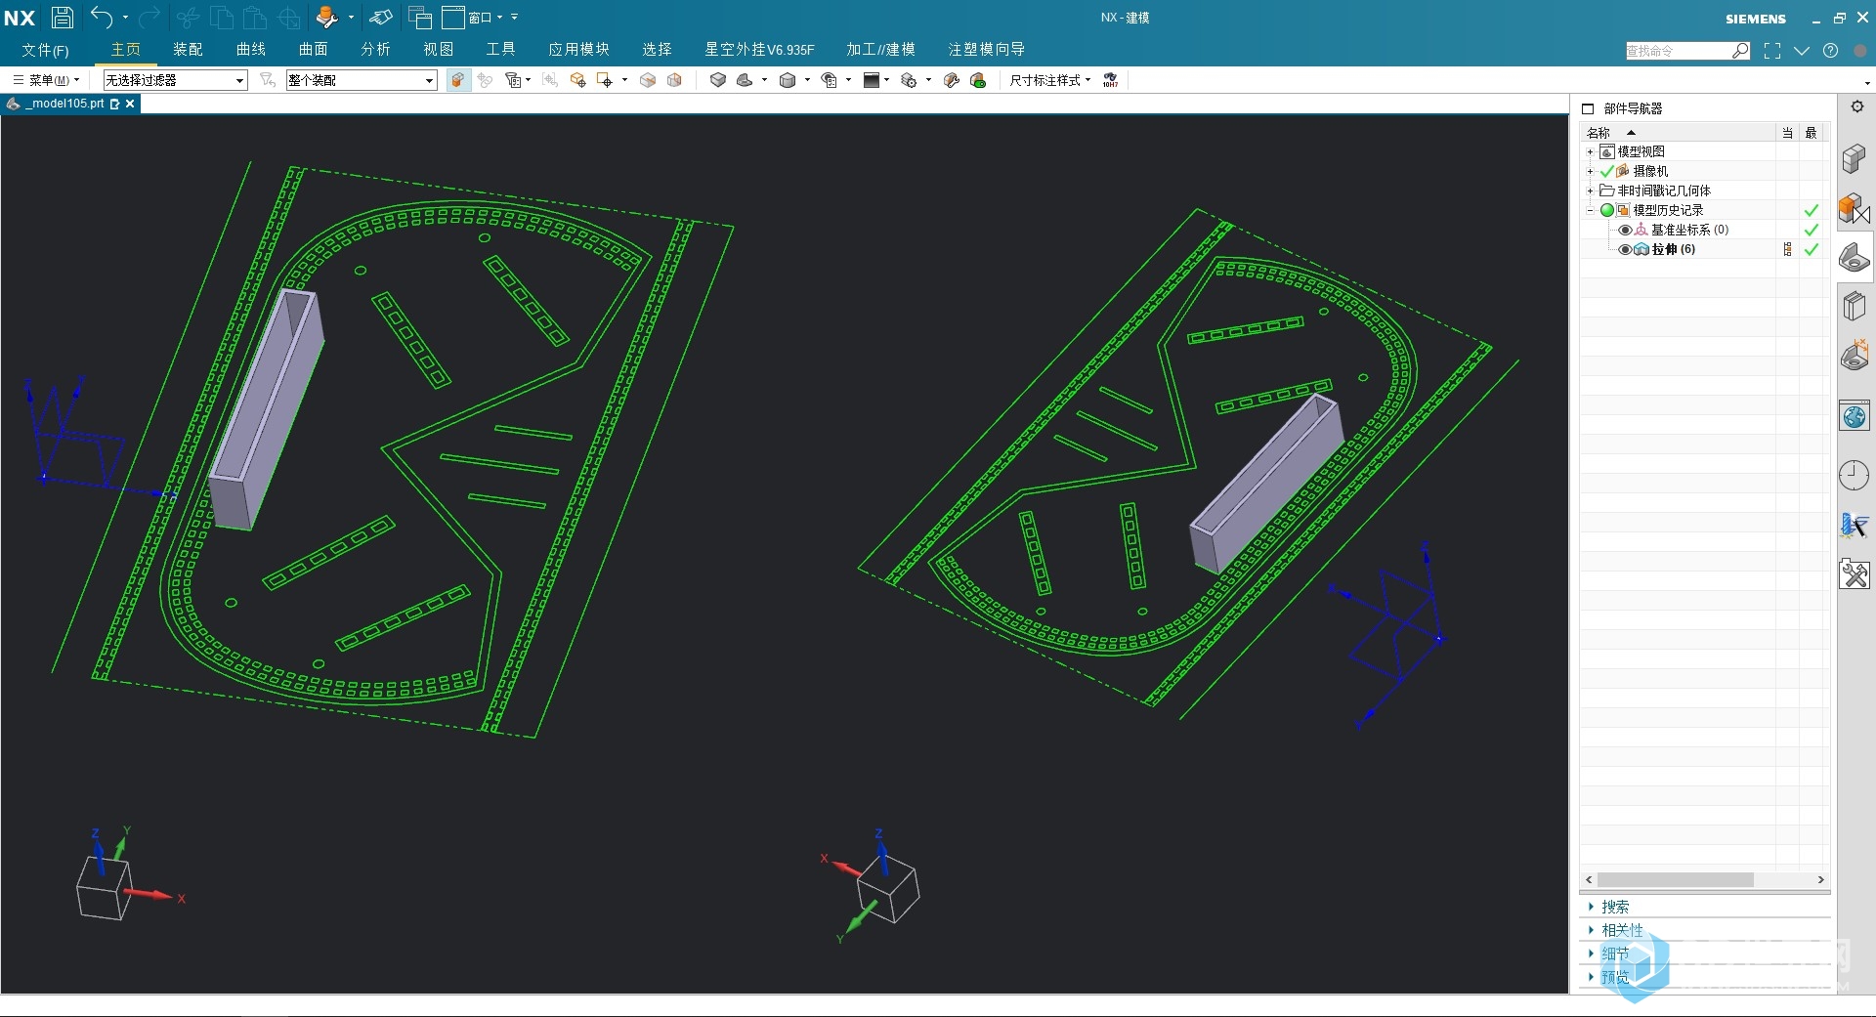Open the 尺寸标注样式 dropdown
The image size is (1876, 1017).
(1050, 80)
